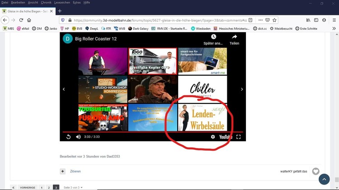Open YouTube player settings gear
The width and height of the screenshot is (339, 190).
tap(213, 137)
